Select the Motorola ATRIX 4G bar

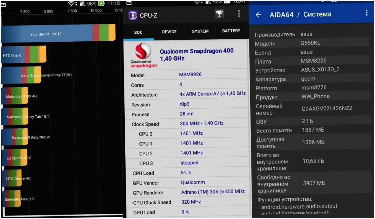pos(14,96)
